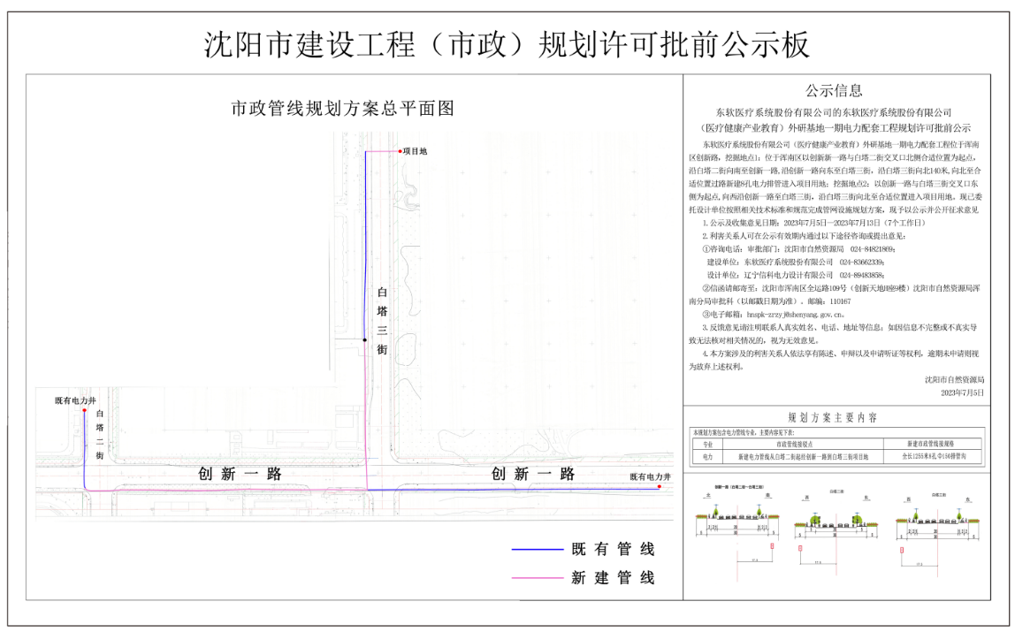Click a tree symbol in the leftmost cross-section
Image resolution: width=1015 pixels, height=632 pixels.
tap(716, 511)
